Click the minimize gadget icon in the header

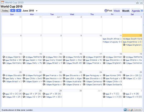pyautogui.click(x=137, y=2)
